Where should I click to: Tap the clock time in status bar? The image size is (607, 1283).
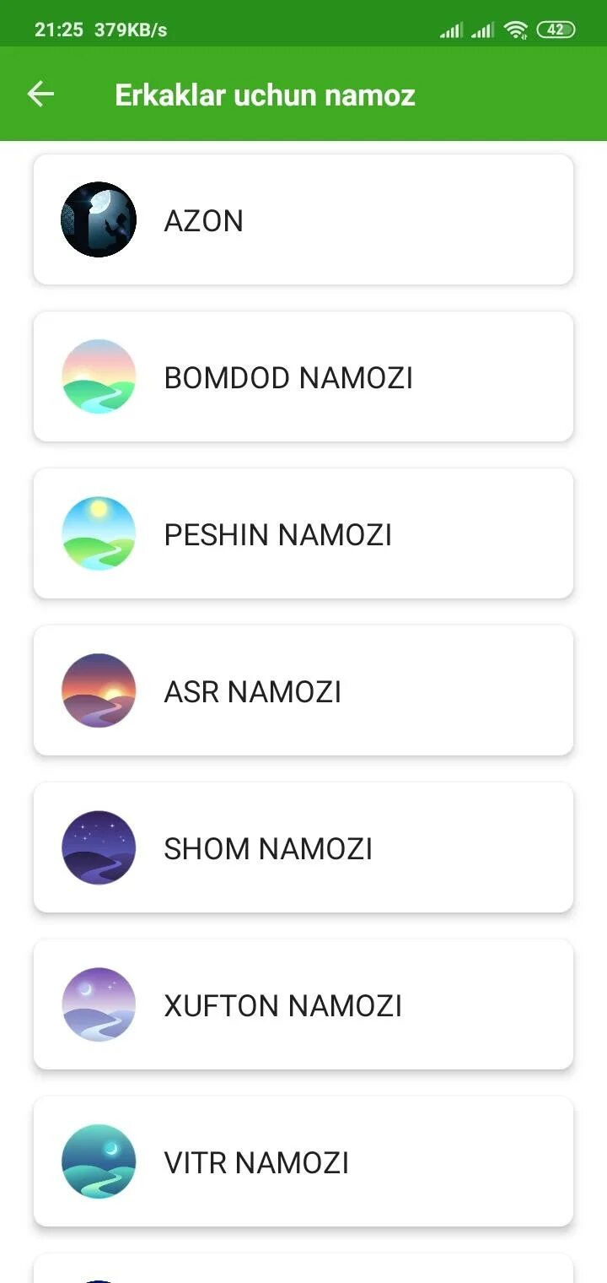click(x=58, y=30)
